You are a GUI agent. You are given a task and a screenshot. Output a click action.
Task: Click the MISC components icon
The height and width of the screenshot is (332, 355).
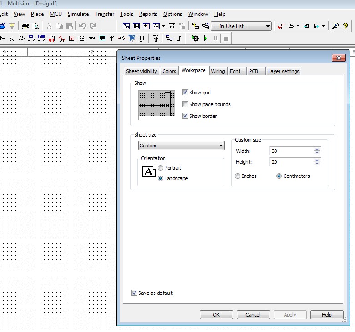(x=92, y=39)
